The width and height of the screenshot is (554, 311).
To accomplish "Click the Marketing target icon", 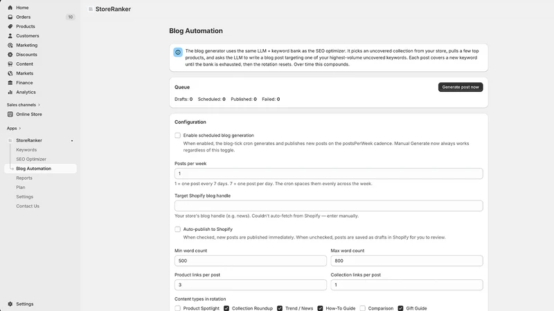I will coord(10,45).
